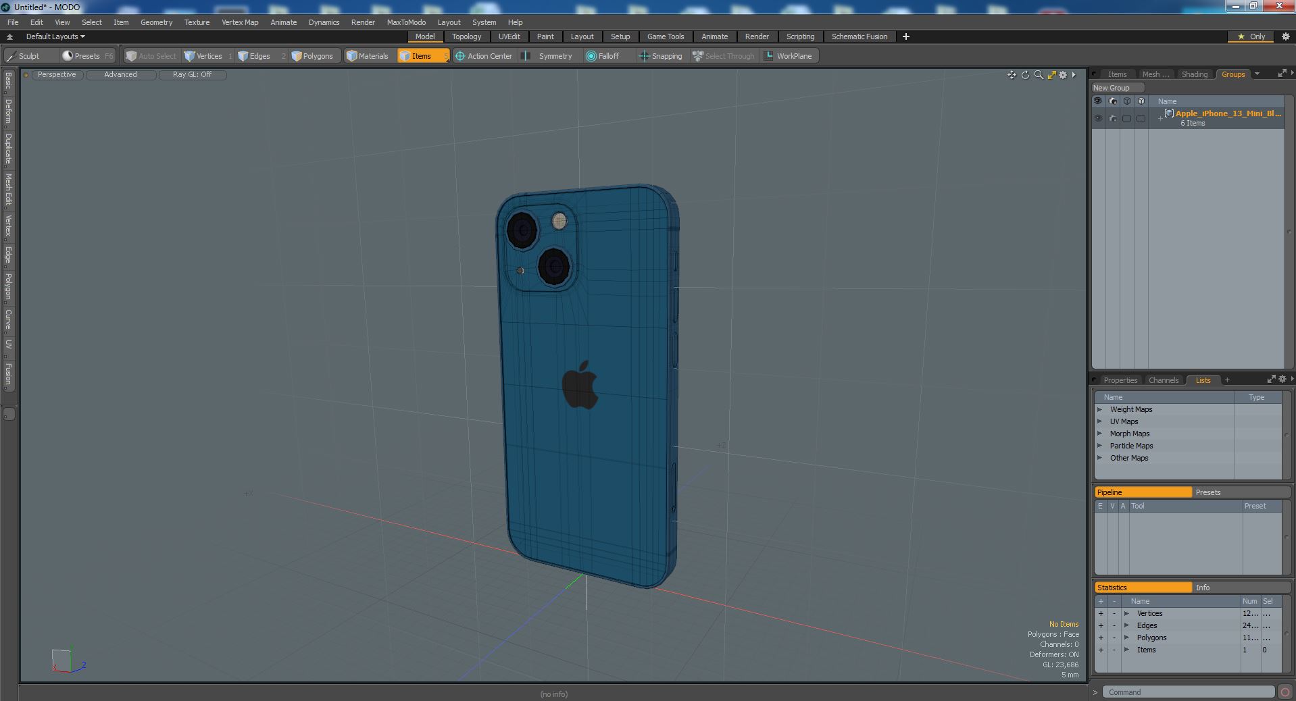
Task: Click into the Command input field
Action: [1189, 692]
